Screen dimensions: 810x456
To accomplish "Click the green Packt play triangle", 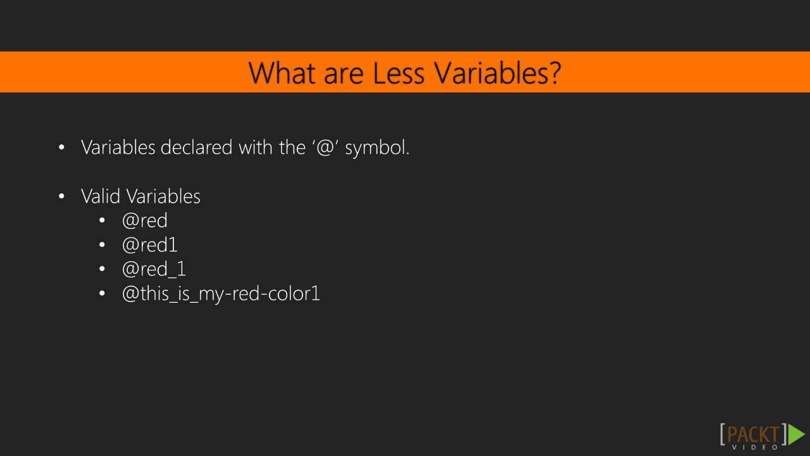I will click(x=796, y=434).
